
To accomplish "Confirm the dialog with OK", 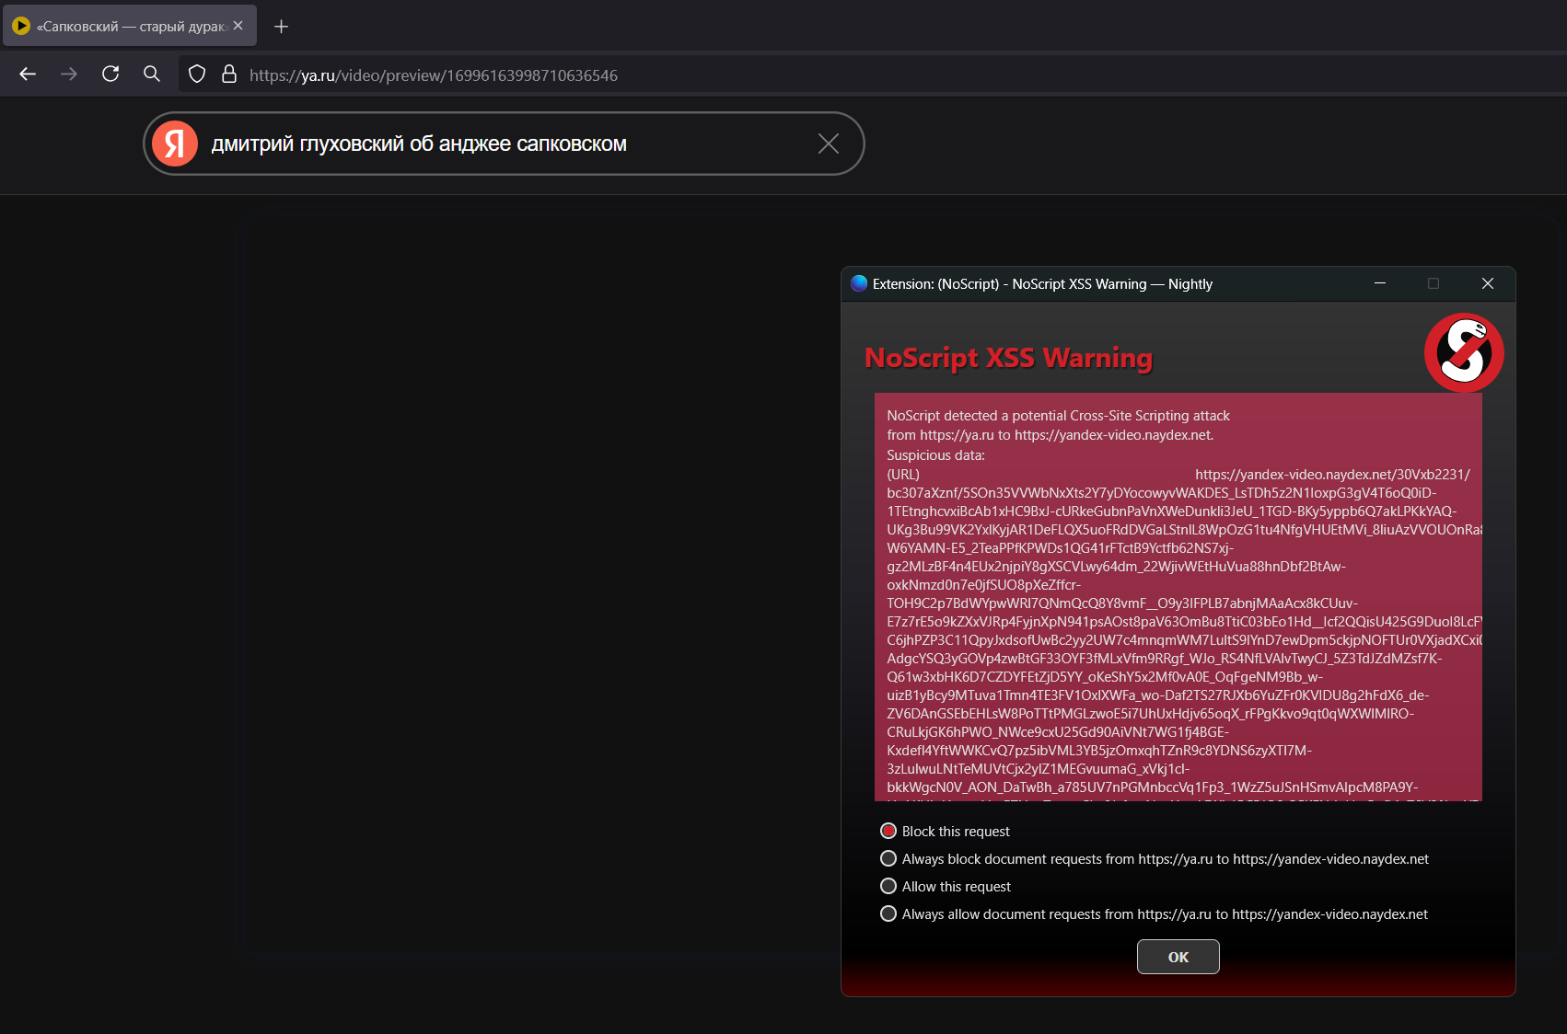I will (x=1178, y=957).
